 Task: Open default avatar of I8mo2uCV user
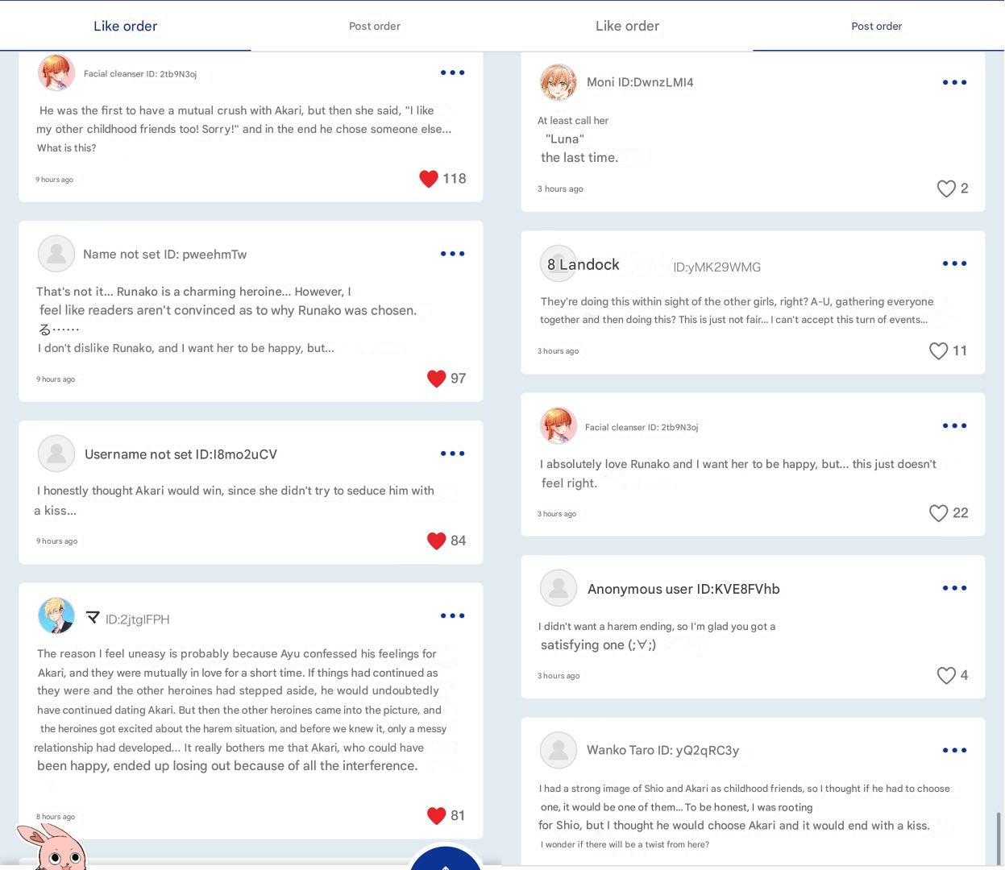pos(56,454)
